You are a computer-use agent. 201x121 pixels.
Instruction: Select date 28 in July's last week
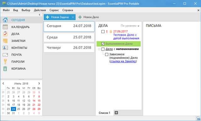(34, 109)
